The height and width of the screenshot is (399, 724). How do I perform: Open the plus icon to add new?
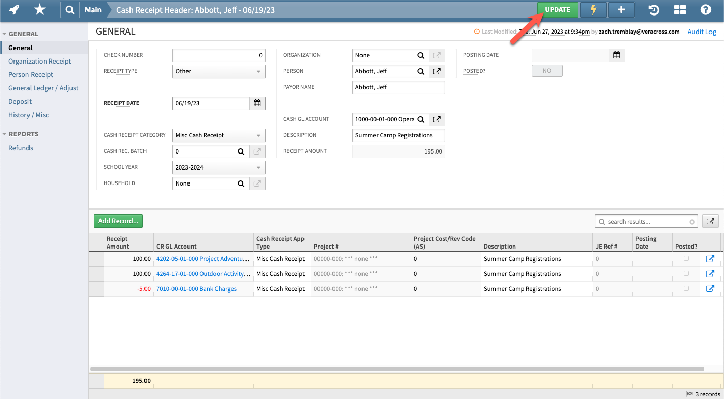pyautogui.click(x=621, y=10)
